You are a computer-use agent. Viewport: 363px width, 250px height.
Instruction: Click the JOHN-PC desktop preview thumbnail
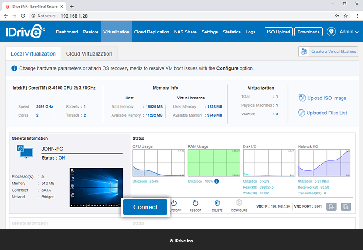click(96, 187)
